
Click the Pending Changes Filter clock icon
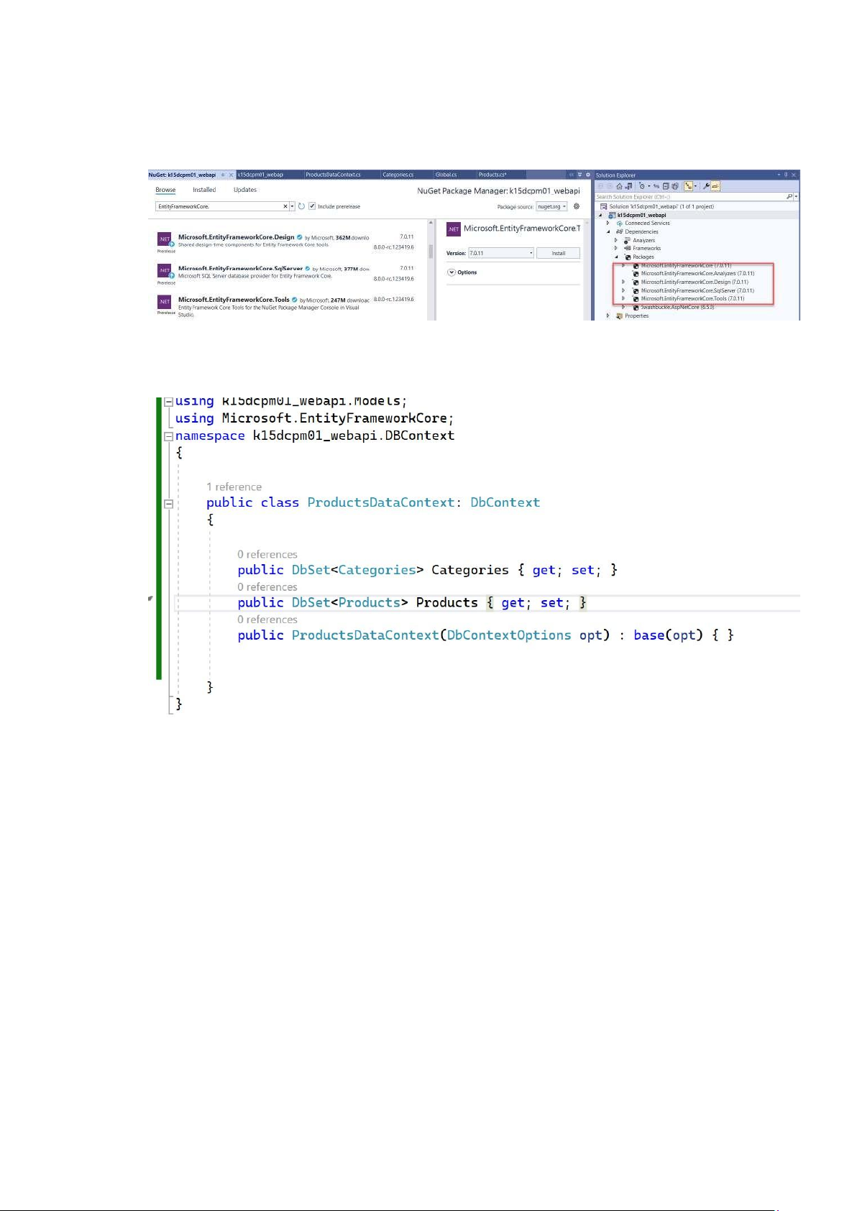642,186
